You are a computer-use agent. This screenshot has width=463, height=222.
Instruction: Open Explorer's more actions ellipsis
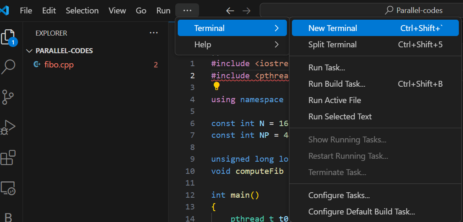[x=154, y=33]
